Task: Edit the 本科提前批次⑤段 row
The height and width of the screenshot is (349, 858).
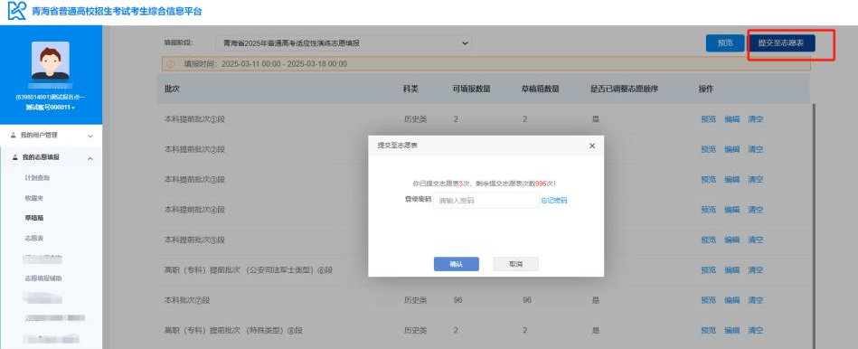Action: tap(731, 240)
